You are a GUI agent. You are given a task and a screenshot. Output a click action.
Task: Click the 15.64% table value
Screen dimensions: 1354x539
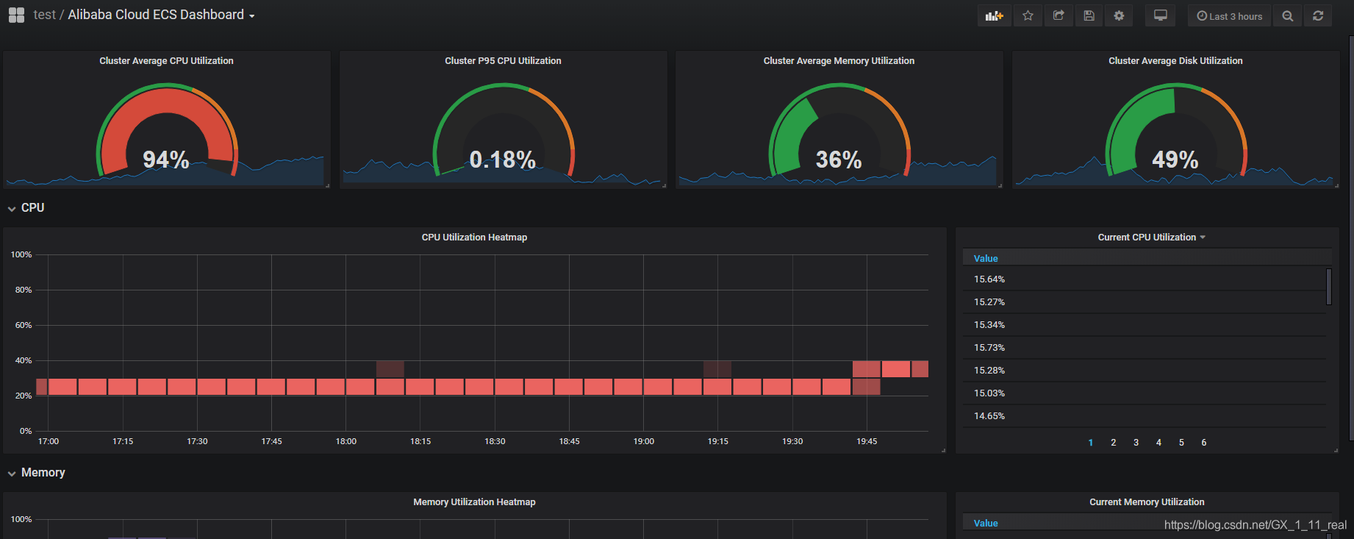(989, 279)
